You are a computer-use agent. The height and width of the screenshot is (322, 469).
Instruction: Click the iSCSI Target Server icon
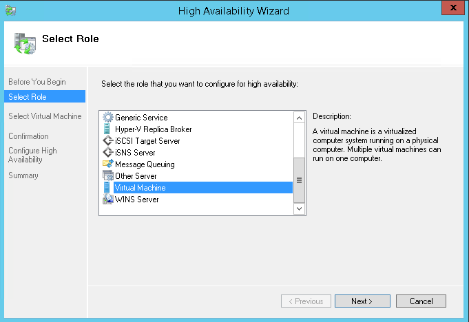(107, 140)
